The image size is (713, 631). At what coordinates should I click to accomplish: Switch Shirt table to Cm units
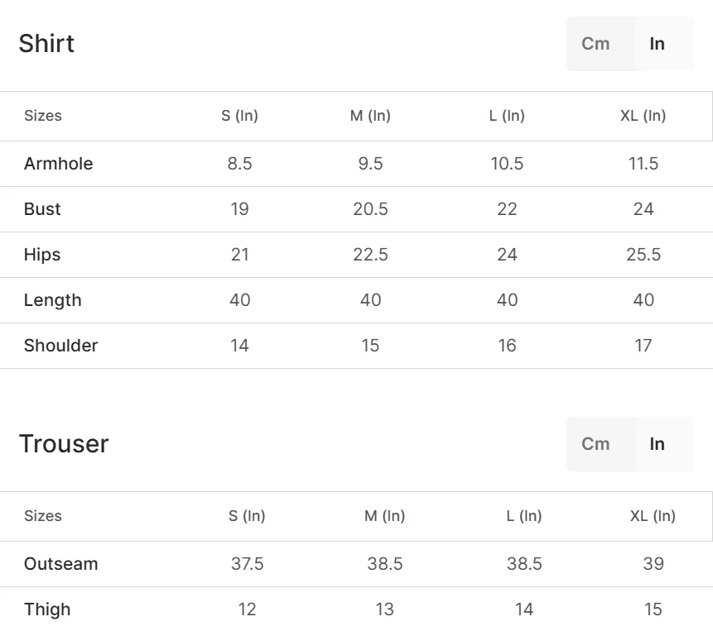(x=595, y=44)
